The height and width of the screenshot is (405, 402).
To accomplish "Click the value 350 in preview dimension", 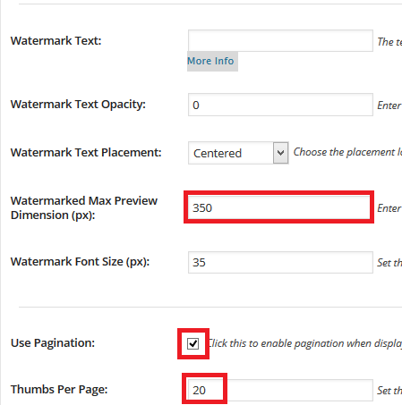I will point(202,207).
